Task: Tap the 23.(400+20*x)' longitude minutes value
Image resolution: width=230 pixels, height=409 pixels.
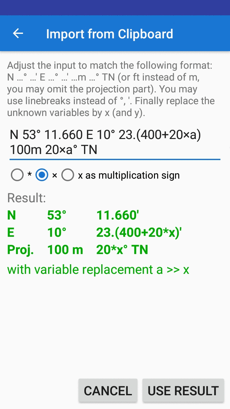Action: tap(139, 233)
